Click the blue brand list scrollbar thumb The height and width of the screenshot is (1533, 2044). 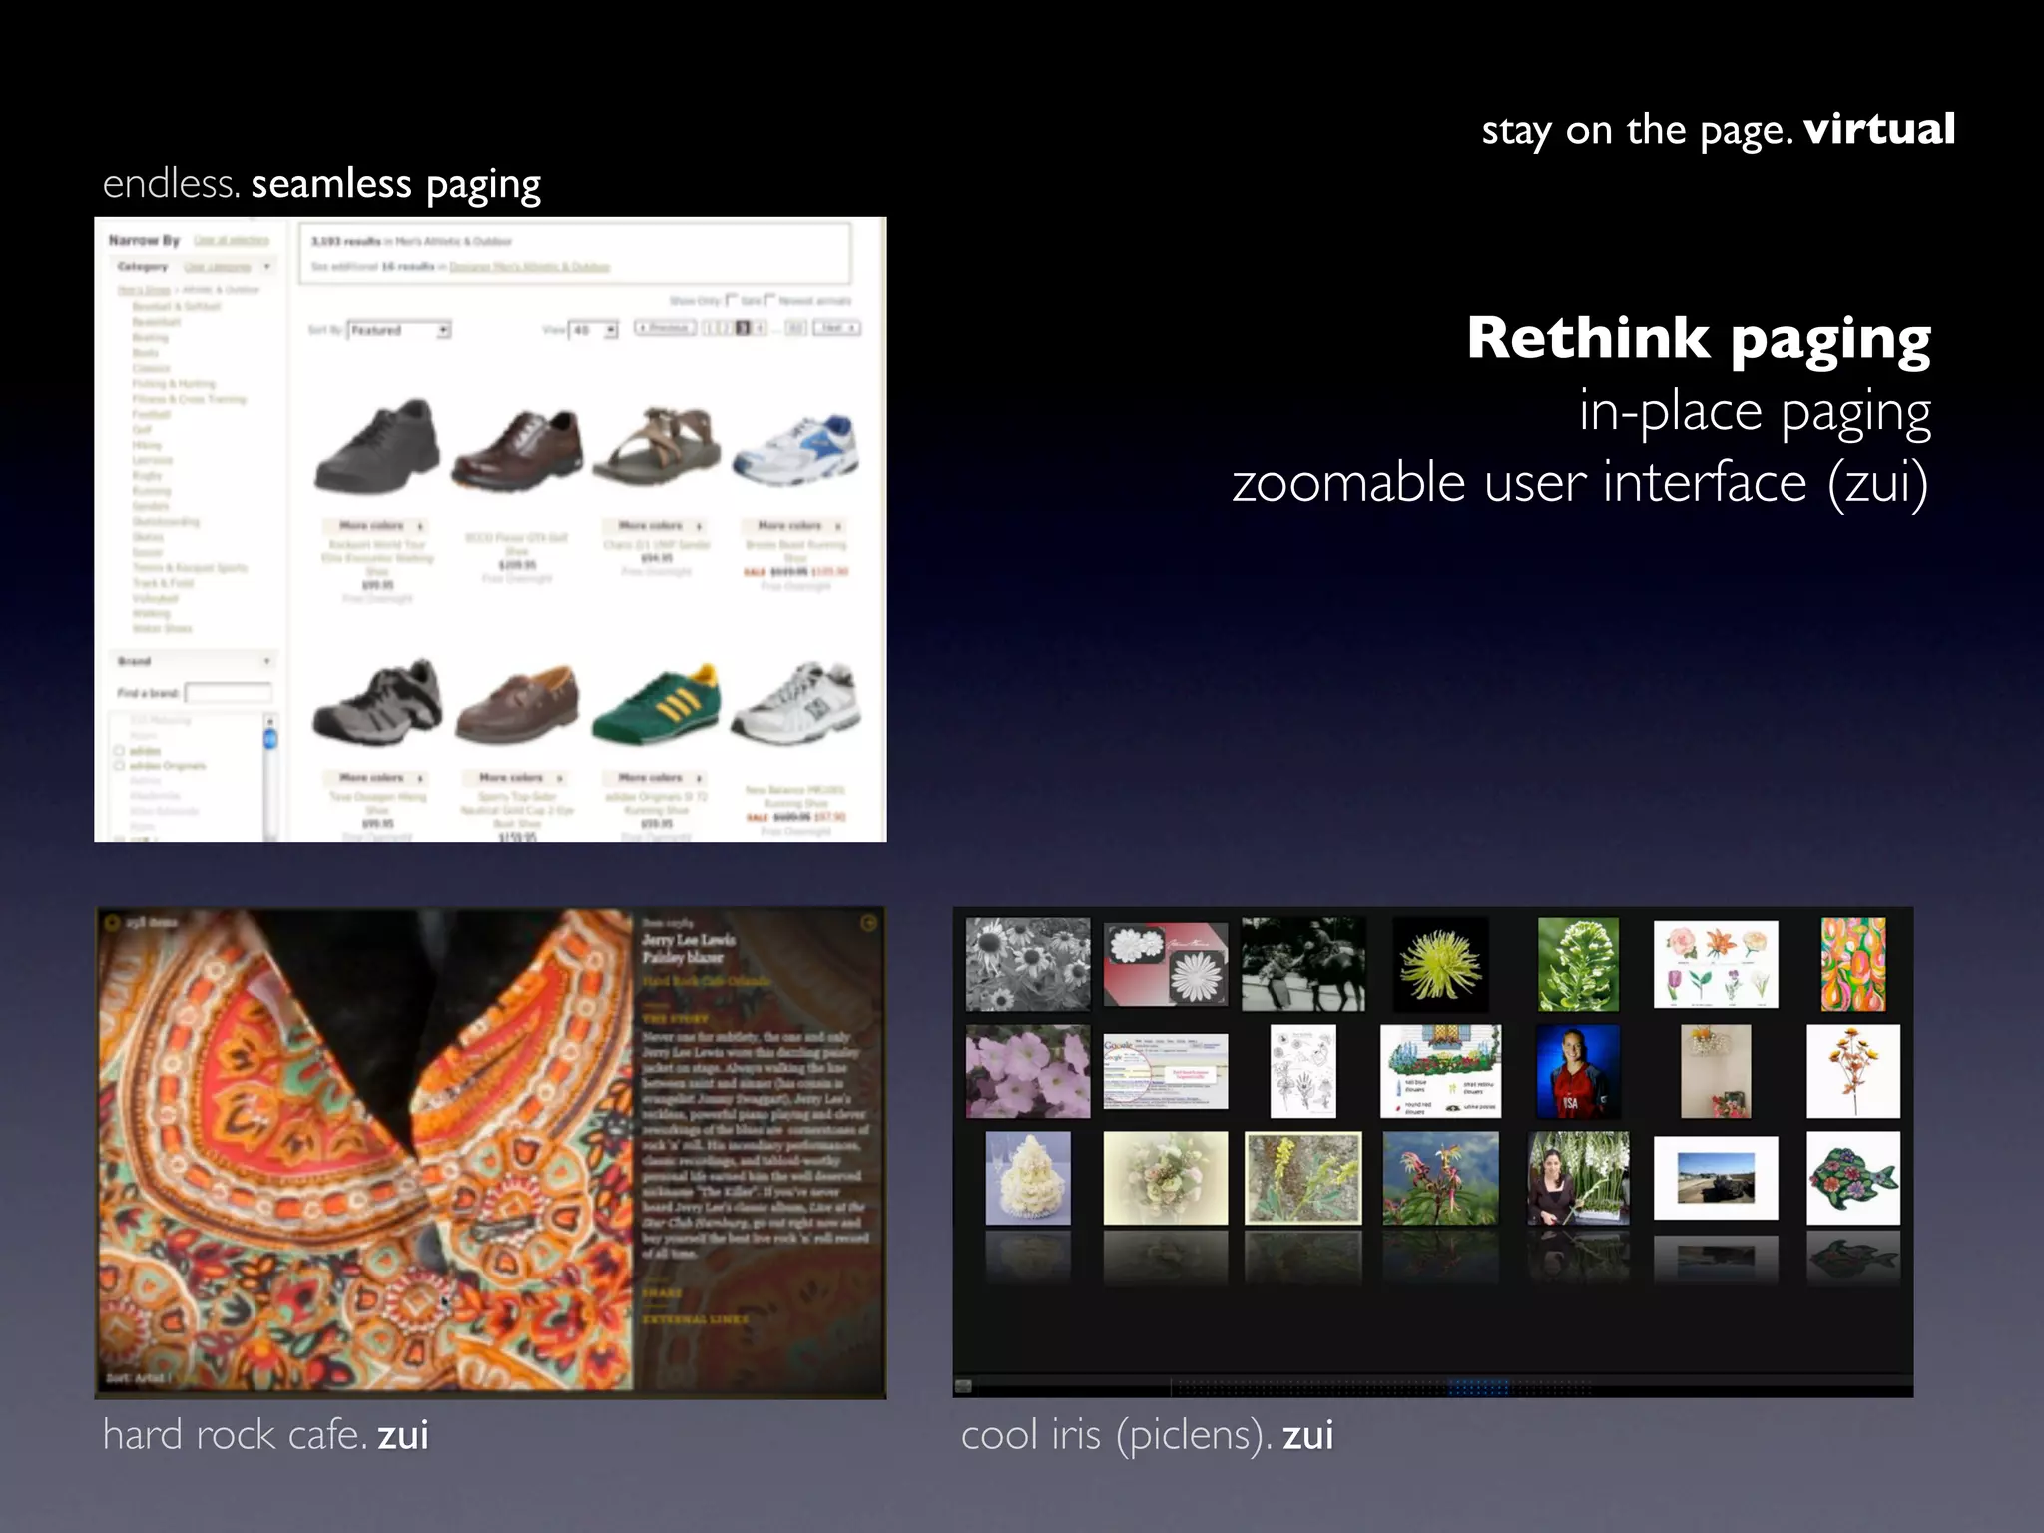(x=269, y=739)
